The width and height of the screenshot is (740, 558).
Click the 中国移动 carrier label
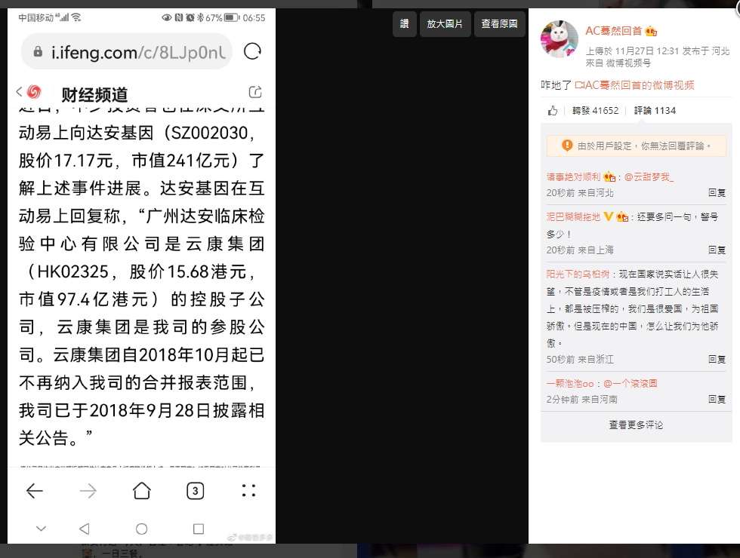pyautogui.click(x=36, y=17)
